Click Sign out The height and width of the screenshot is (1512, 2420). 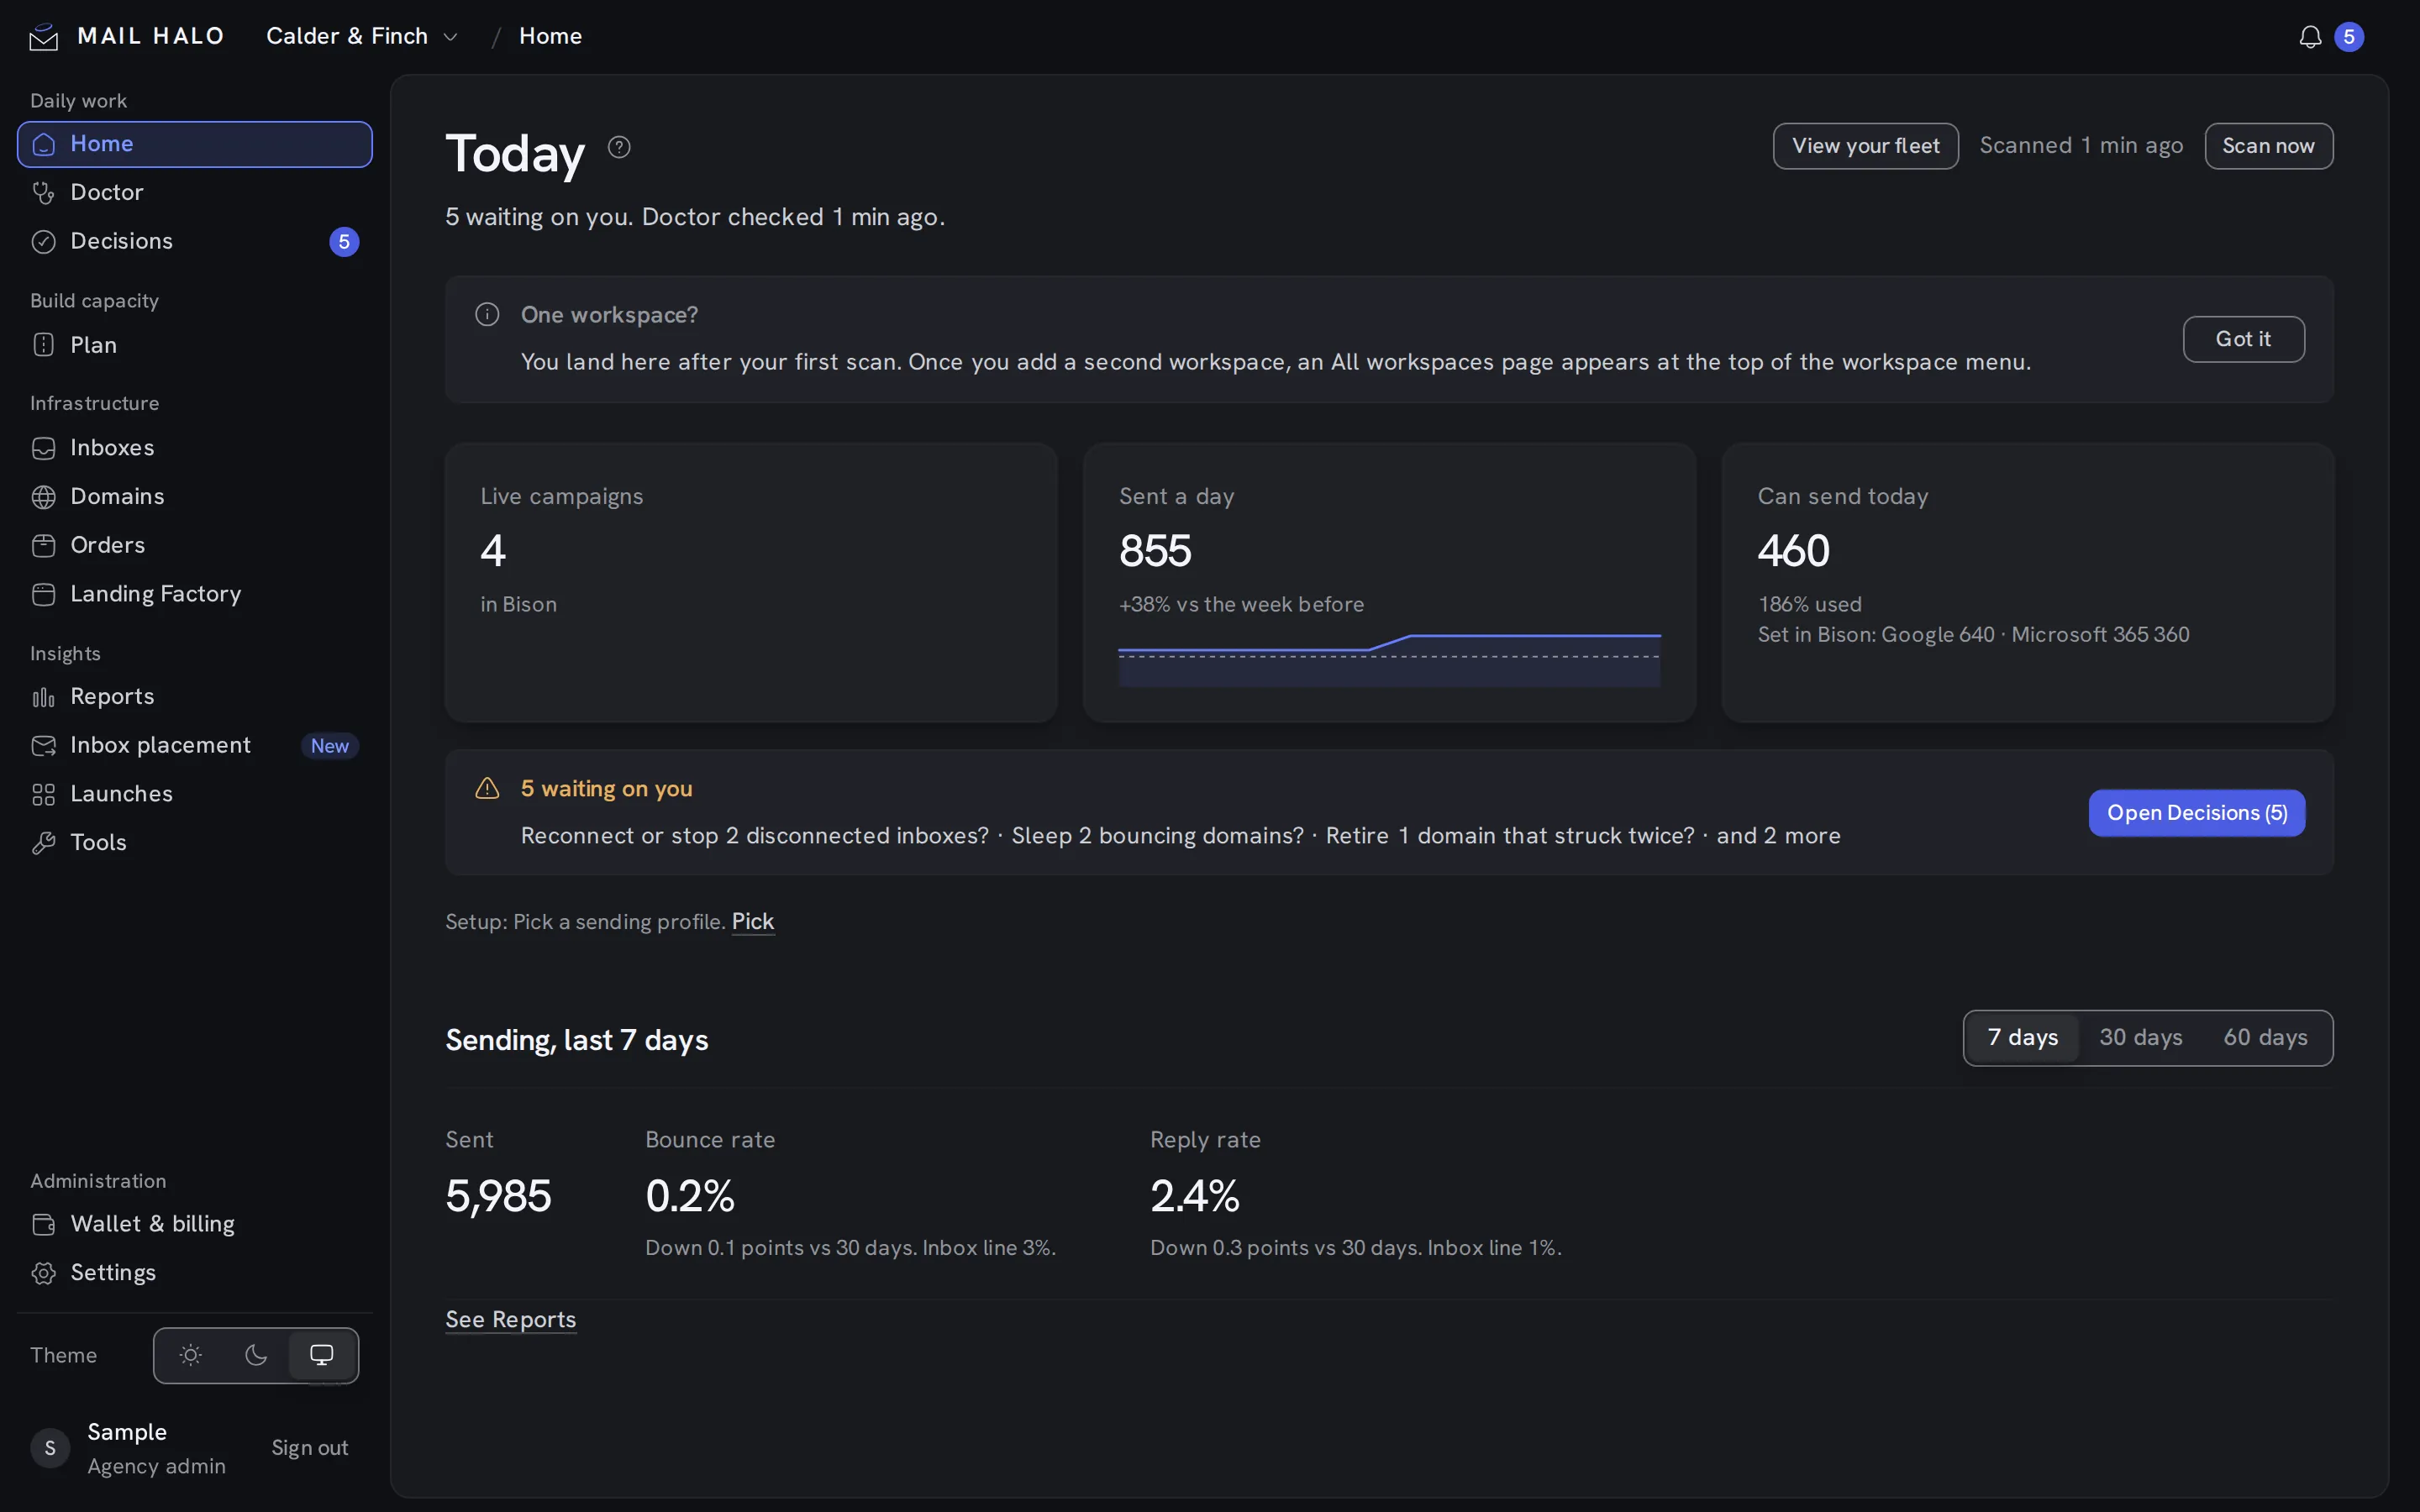310,1448
